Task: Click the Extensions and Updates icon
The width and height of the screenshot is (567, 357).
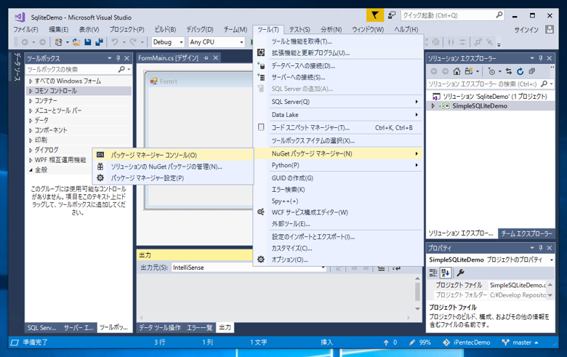Action: point(261,52)
